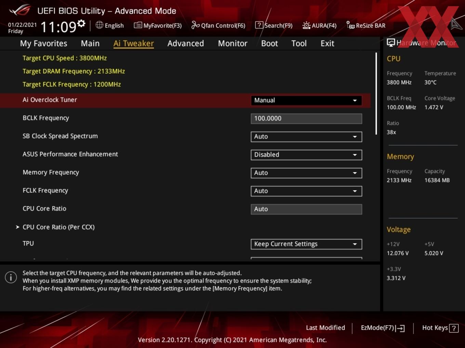This screenshot has width=465, height=348.
Task: Click the ReSize BAR icon
Action: pos(350,25)
